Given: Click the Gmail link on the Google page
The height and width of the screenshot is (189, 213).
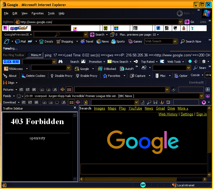Looking at the screenshot, I should [160, 108].
